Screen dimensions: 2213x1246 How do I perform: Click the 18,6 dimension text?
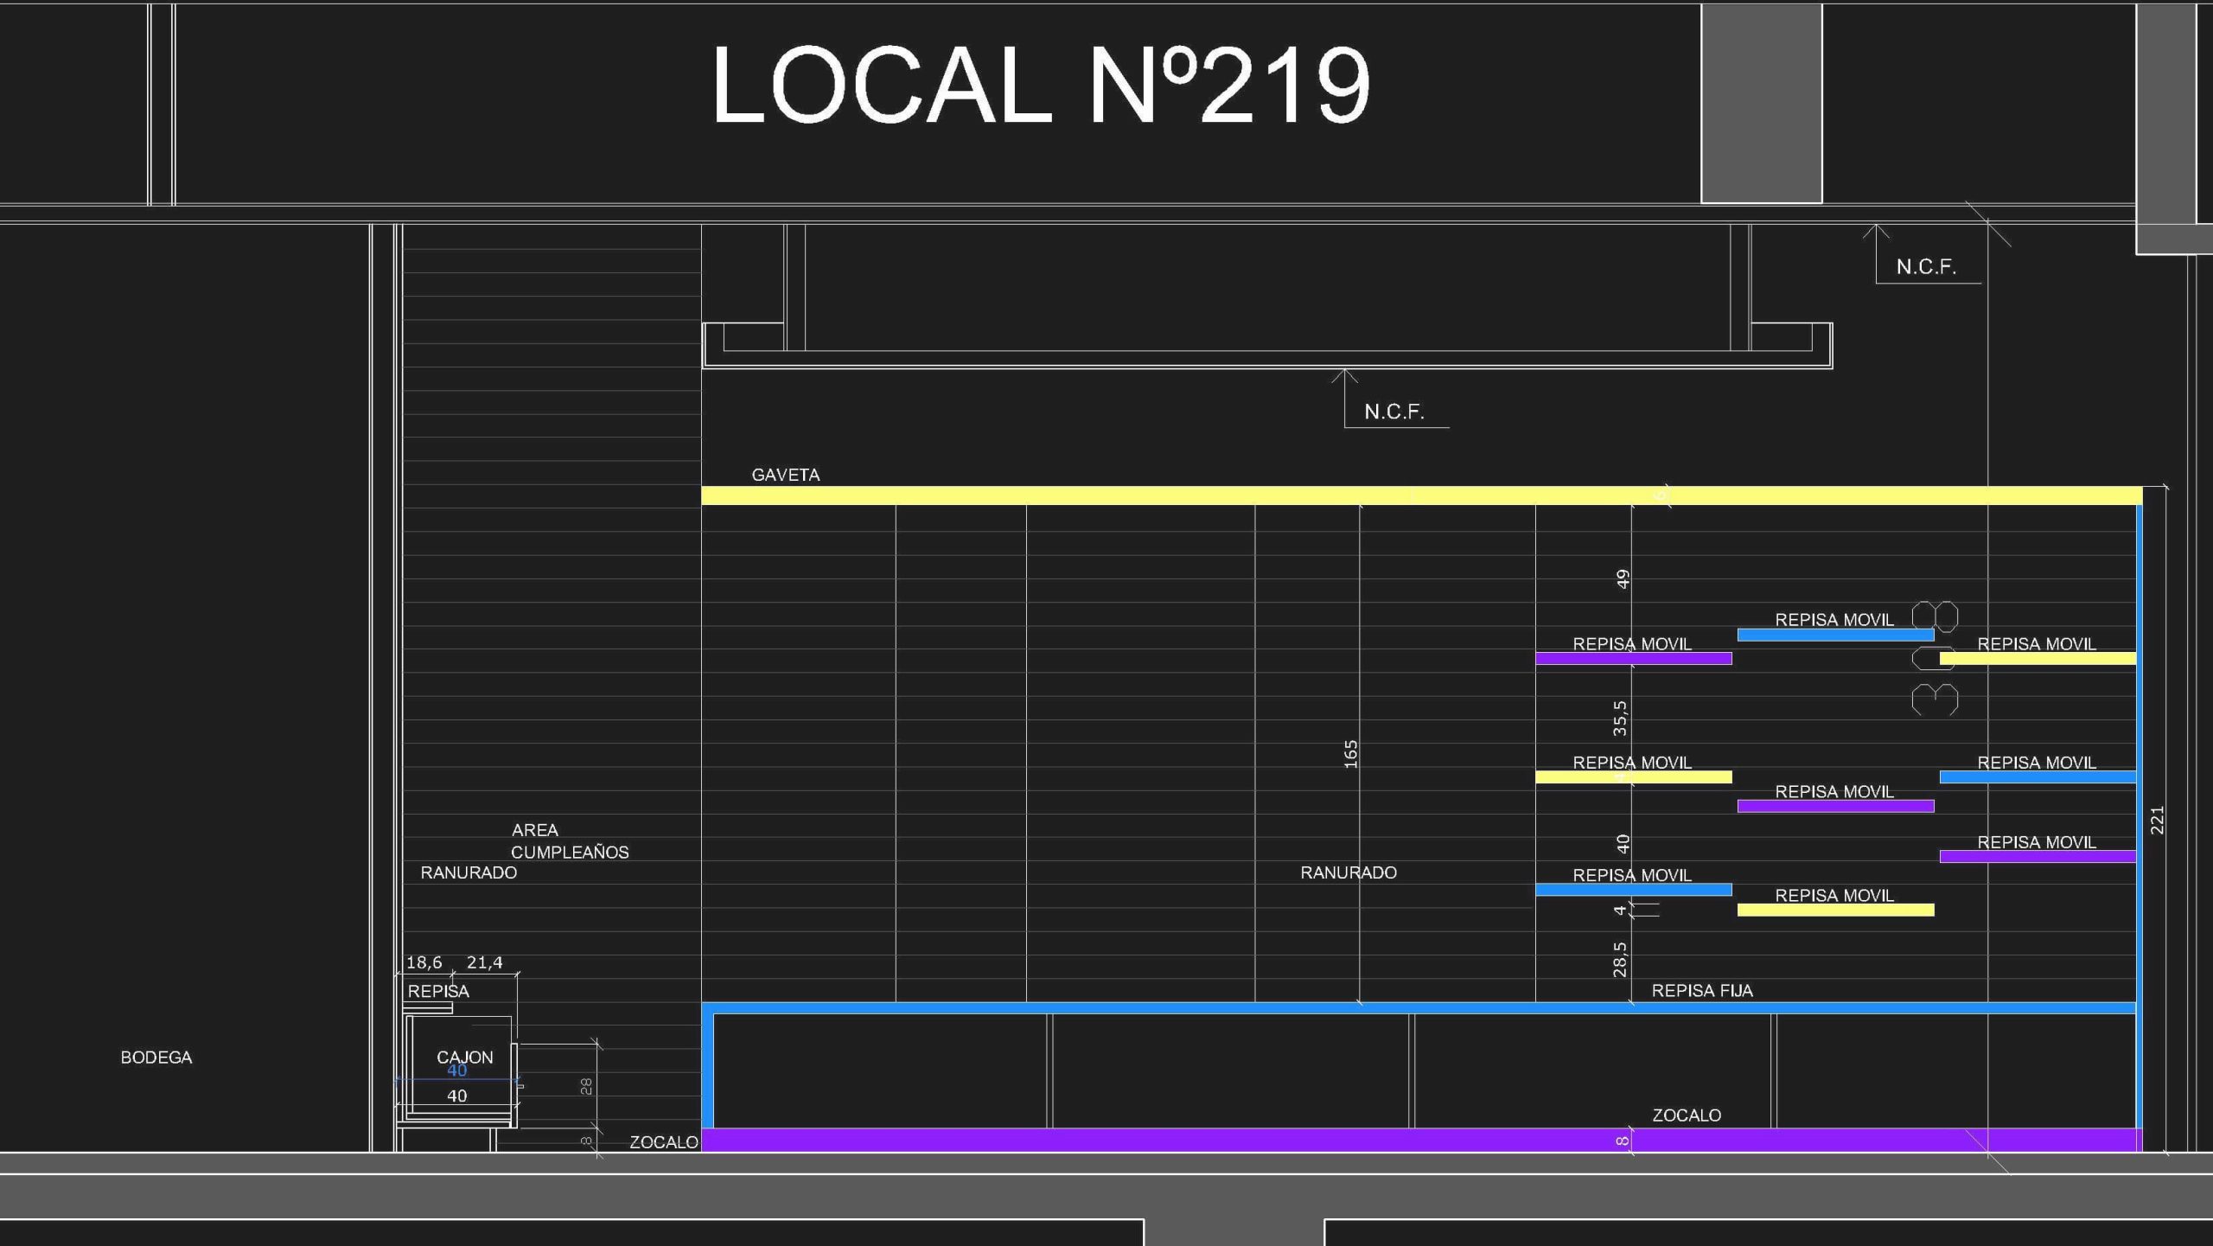[x=424, y=962]
